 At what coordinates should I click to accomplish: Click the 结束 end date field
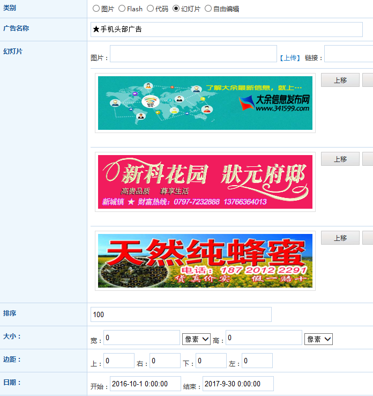click(238, 384)
